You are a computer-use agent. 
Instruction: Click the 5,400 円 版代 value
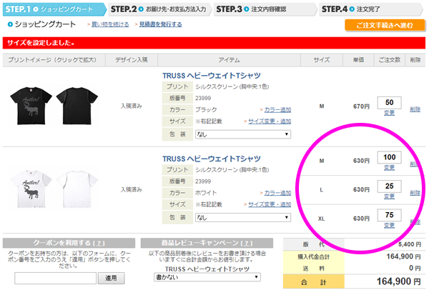coord(410,244)
